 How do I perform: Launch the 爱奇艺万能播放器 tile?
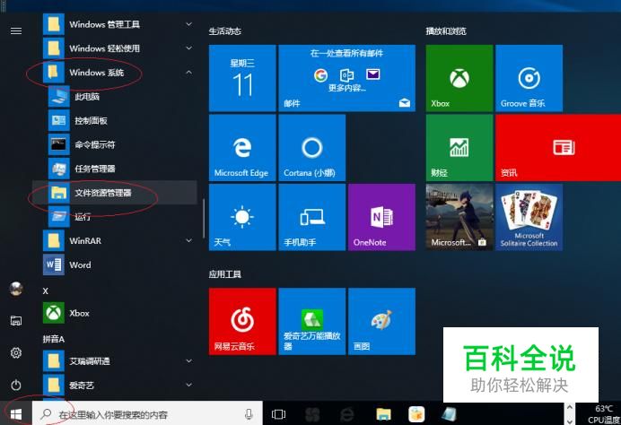[312, 321]
